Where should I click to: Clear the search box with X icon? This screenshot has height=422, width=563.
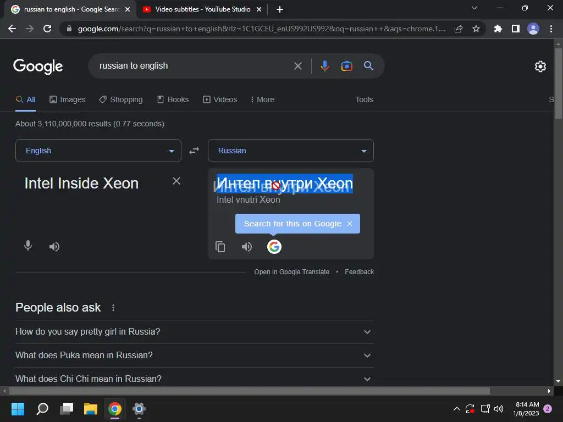297,66
